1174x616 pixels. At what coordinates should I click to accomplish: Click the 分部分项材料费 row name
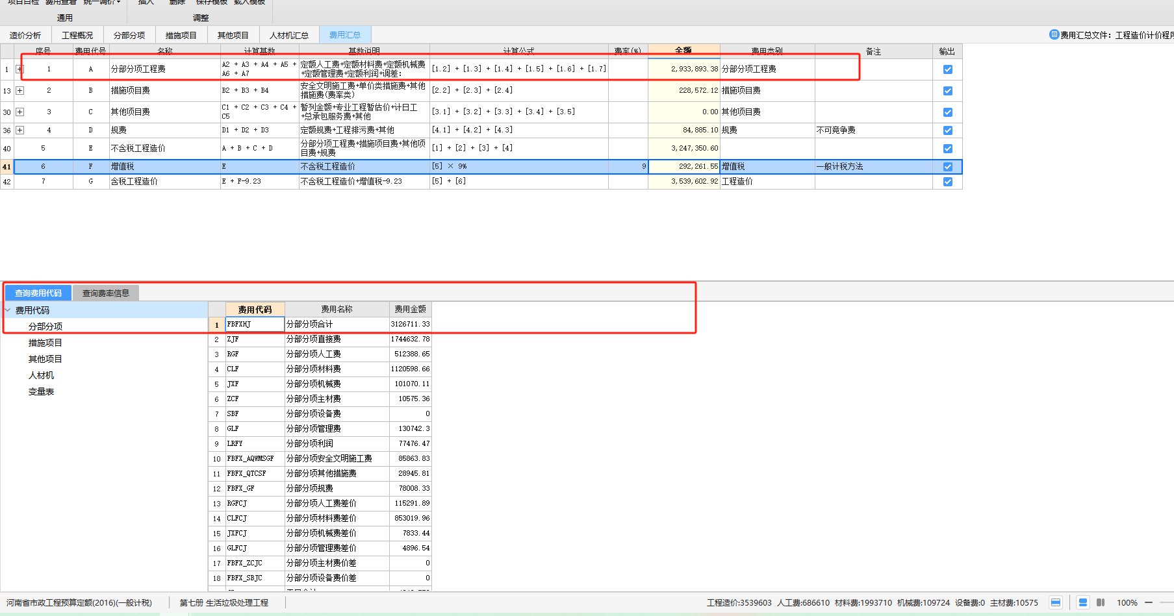(337, 369)
